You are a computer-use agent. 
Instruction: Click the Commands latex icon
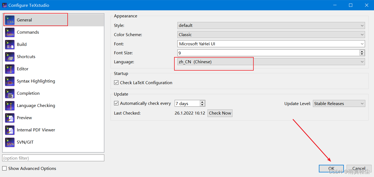(x=10, y=32)
